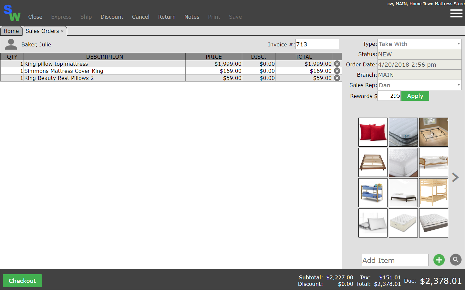Click the Add Item input field
The height and width of the screenshot is (290, 465).
click(395, 260)
